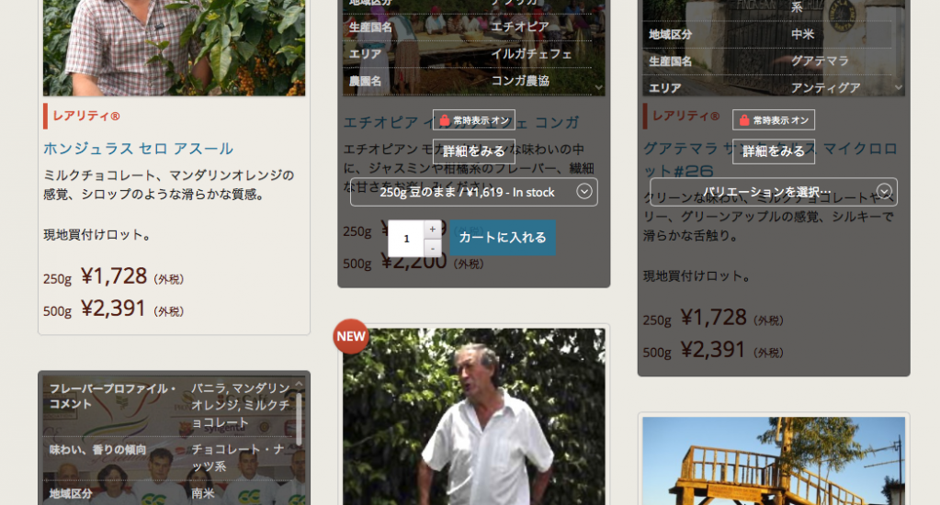This screenshot has width=940, height=505.
Task: Click the コンガ農協 farm name value
Action: click(x=520, y=81)
